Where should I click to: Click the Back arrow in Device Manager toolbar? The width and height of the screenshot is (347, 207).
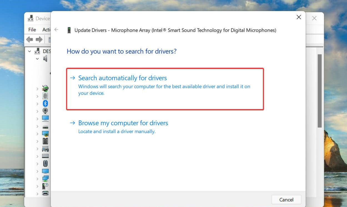[x=30, y=39]
